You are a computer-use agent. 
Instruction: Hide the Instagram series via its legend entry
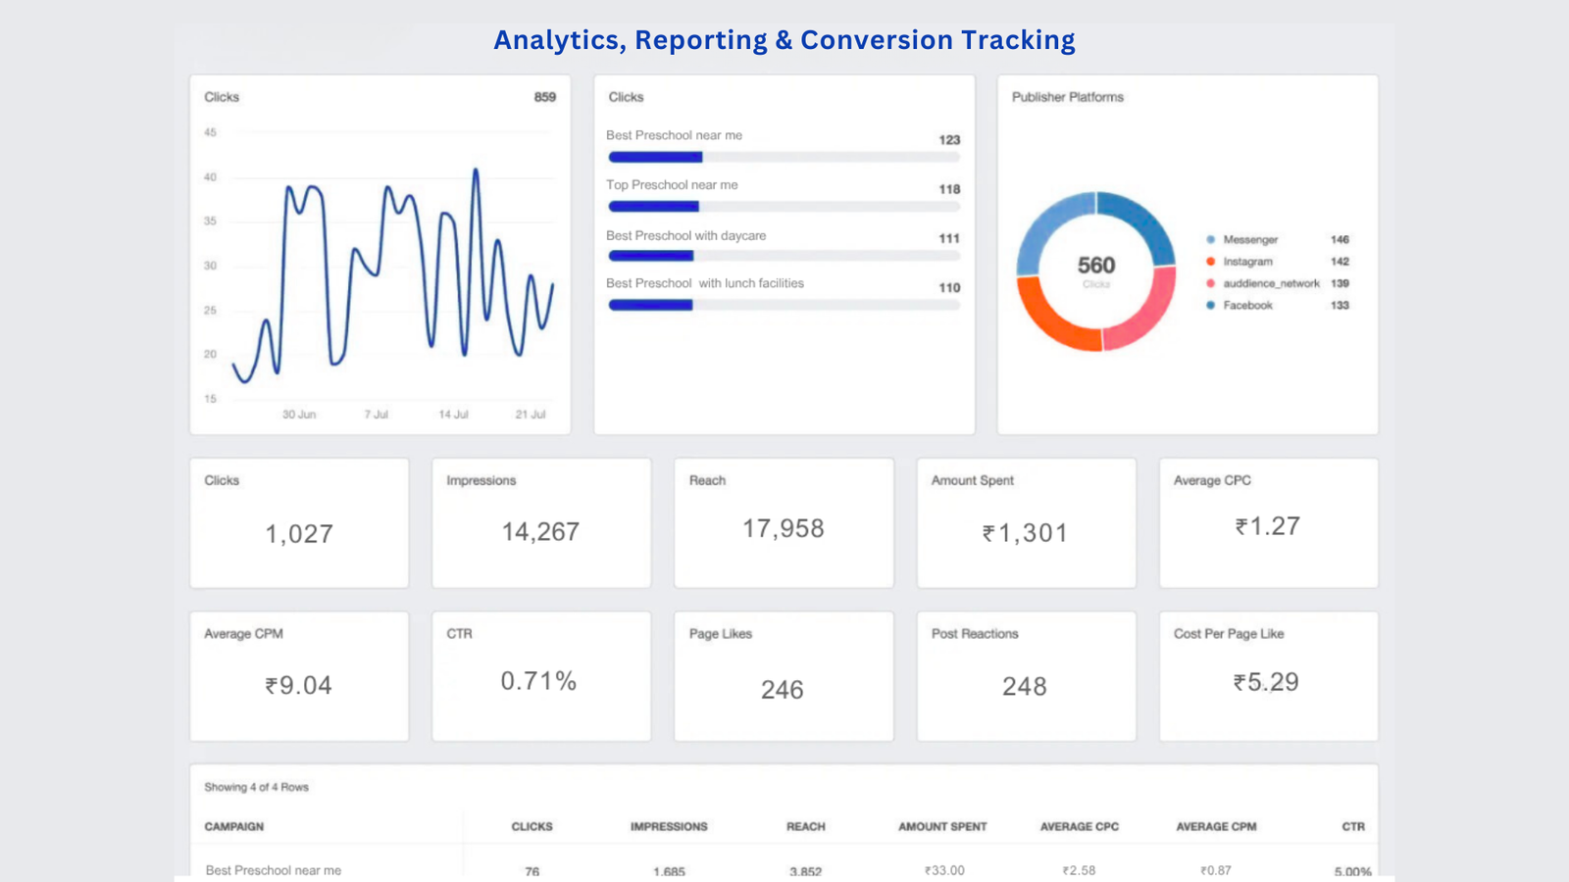[x=1248, y=262]
